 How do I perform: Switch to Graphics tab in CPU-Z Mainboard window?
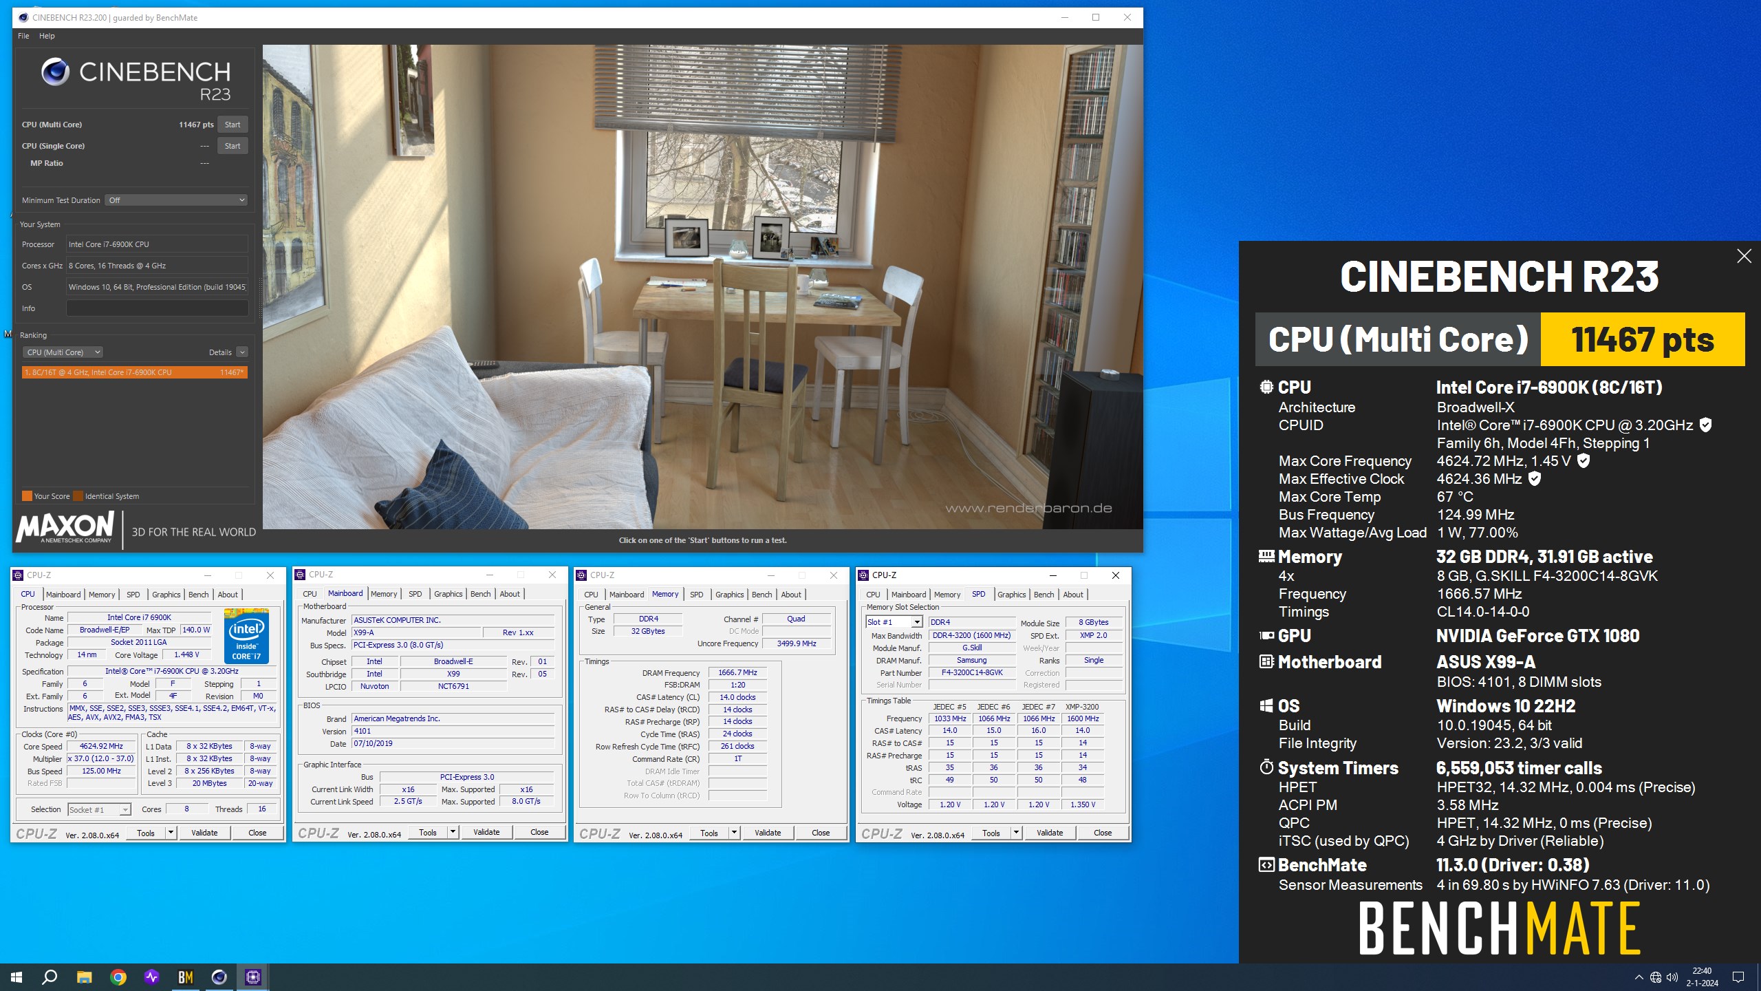coord(448,594)
